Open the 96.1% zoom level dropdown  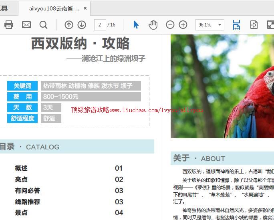coord(220,25)
